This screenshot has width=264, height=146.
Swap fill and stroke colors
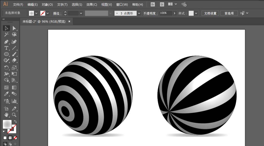pos(15,121)
